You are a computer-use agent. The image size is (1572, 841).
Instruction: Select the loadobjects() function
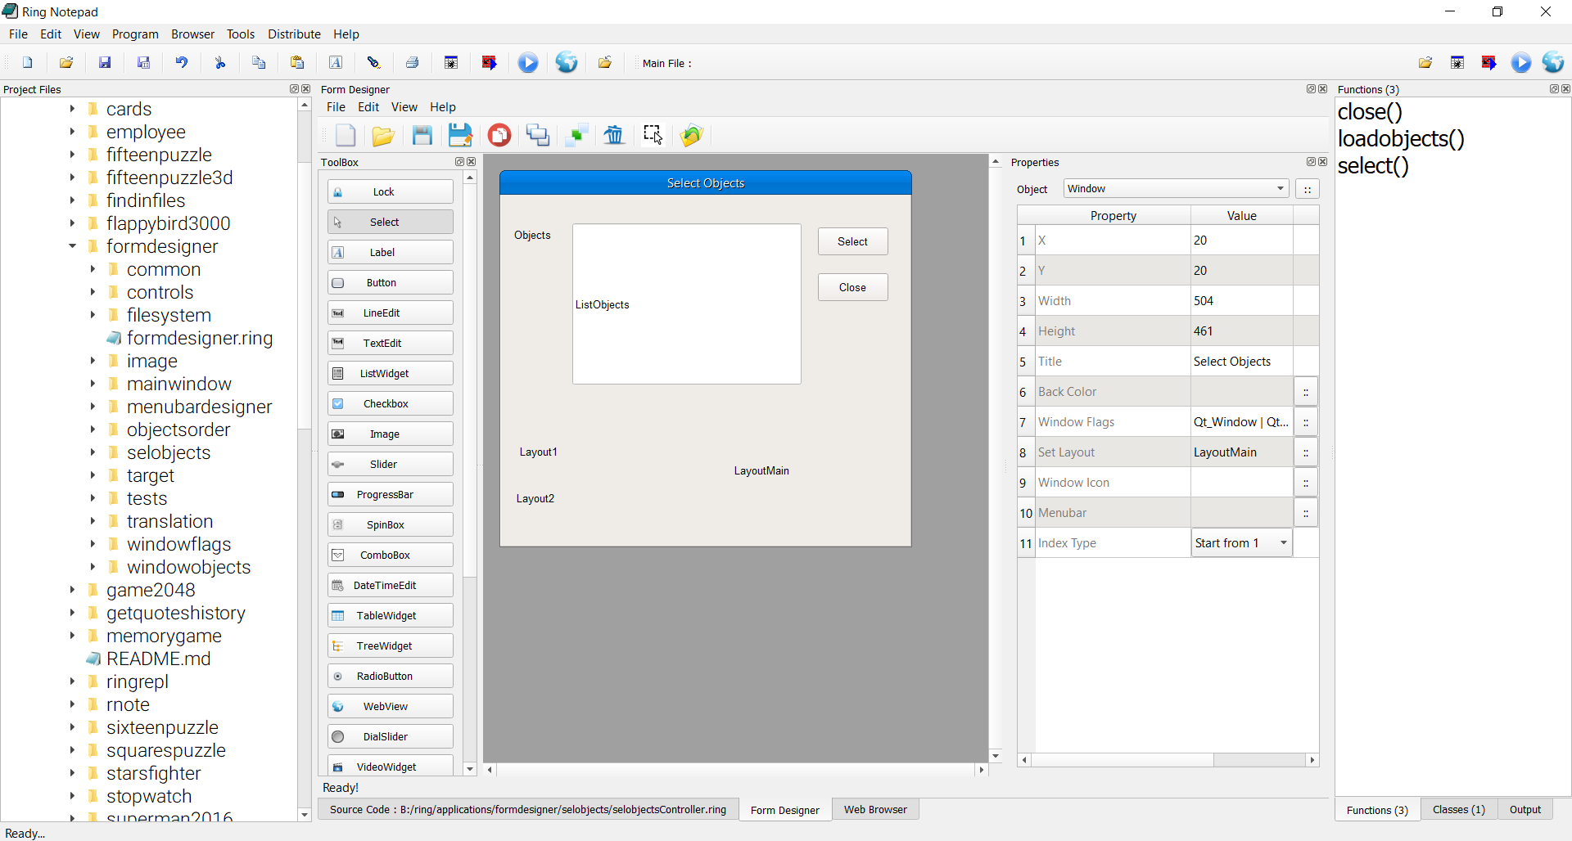coord(1401,138)
